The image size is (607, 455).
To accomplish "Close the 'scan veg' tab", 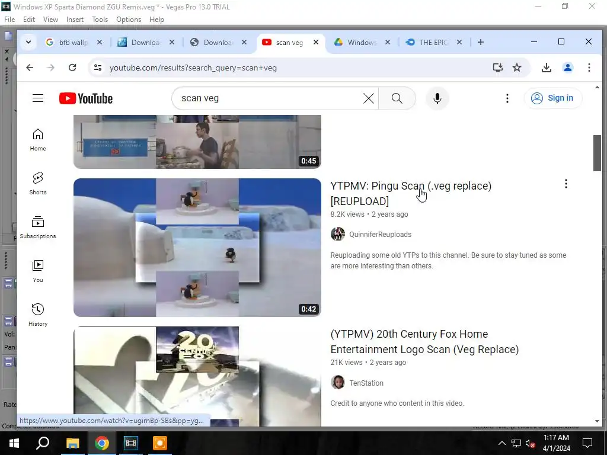I will pyautogui.click(x=316, y=42).
